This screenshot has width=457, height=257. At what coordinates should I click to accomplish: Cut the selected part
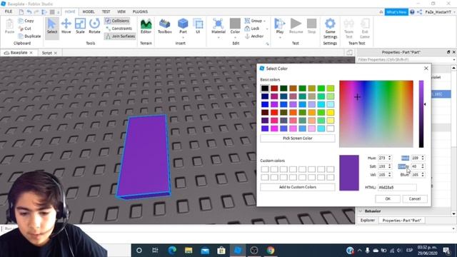click(x=25, y=29)
